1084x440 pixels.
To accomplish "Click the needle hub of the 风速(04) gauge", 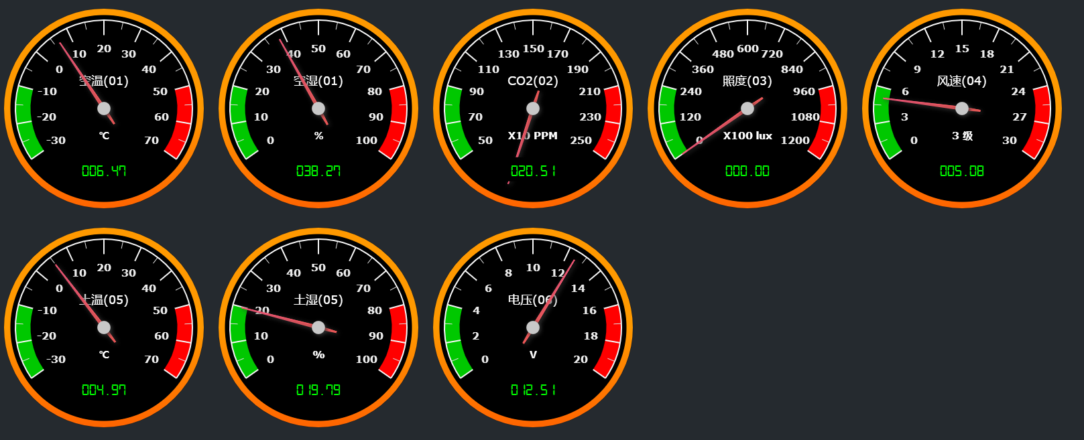I will click(962, 108).
